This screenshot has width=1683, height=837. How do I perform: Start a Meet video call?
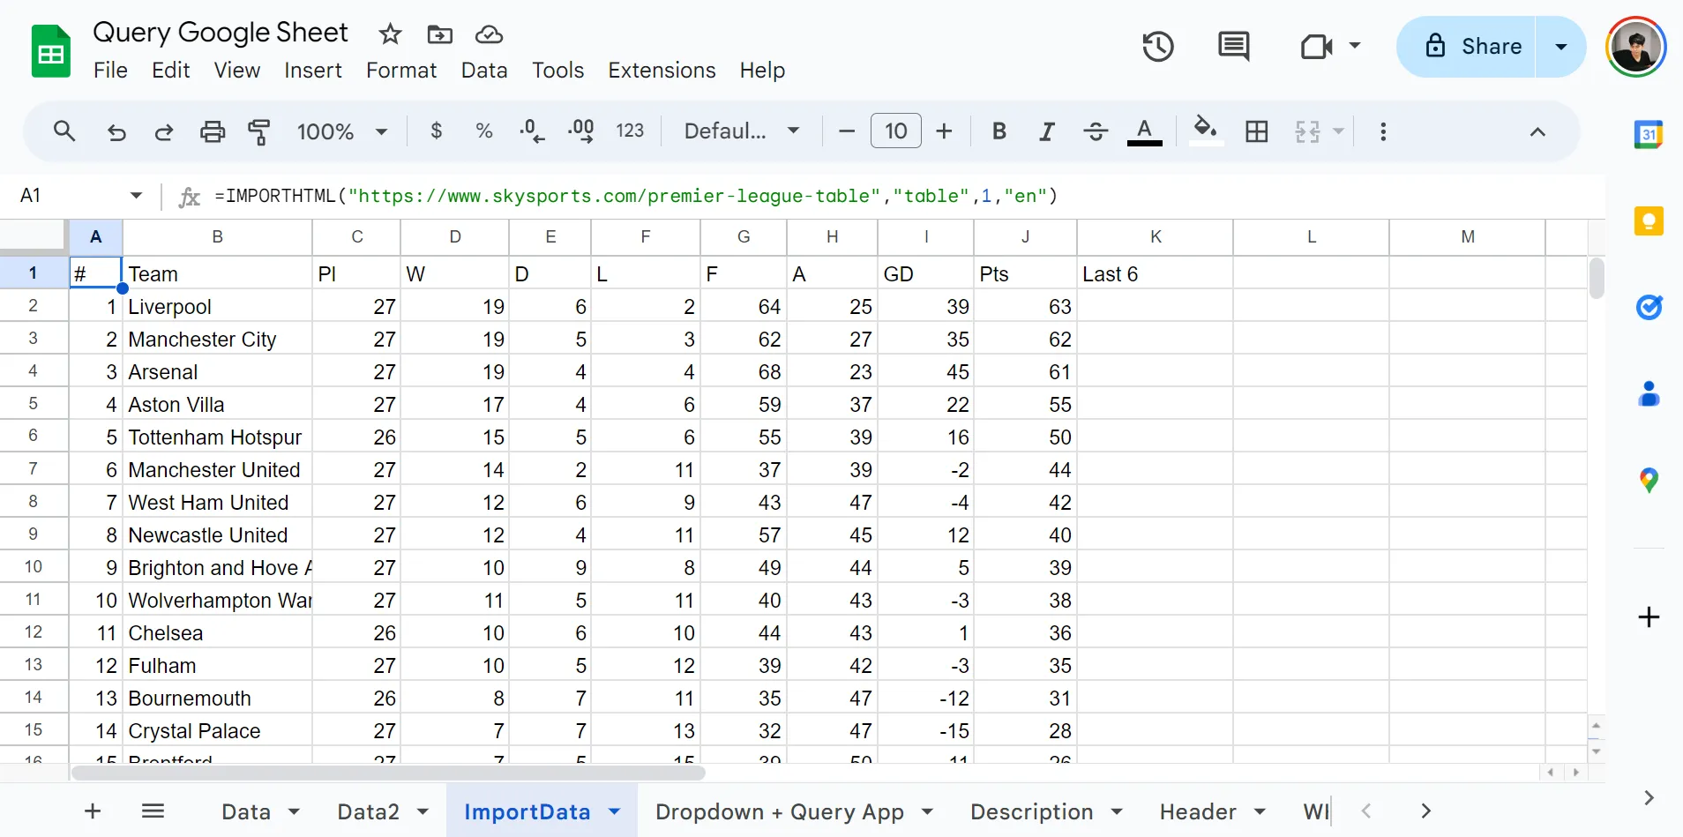point(1316,46)
